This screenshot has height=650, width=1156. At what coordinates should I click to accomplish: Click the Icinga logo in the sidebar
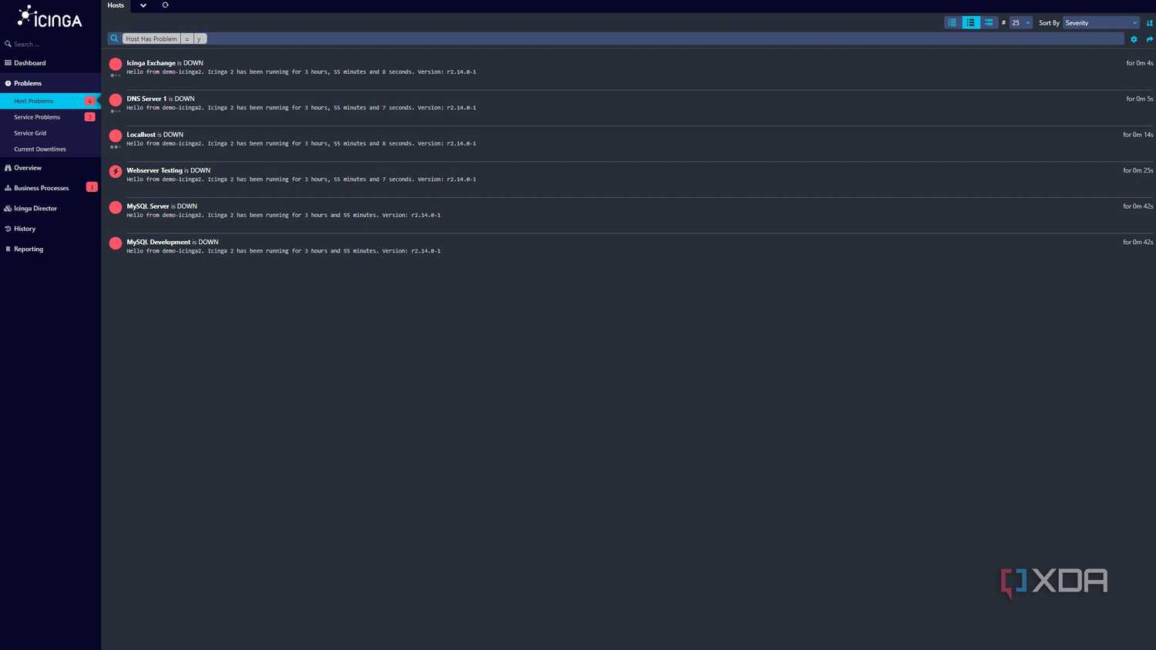(x=50, y=16)
